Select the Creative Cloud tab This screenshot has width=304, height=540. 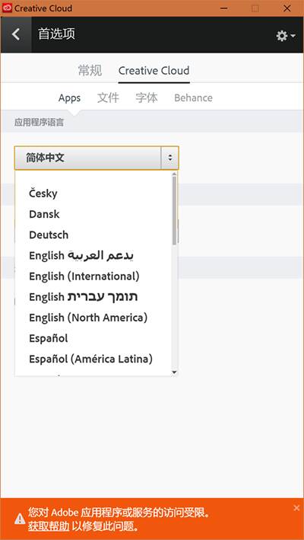click(x=154, y=71)
